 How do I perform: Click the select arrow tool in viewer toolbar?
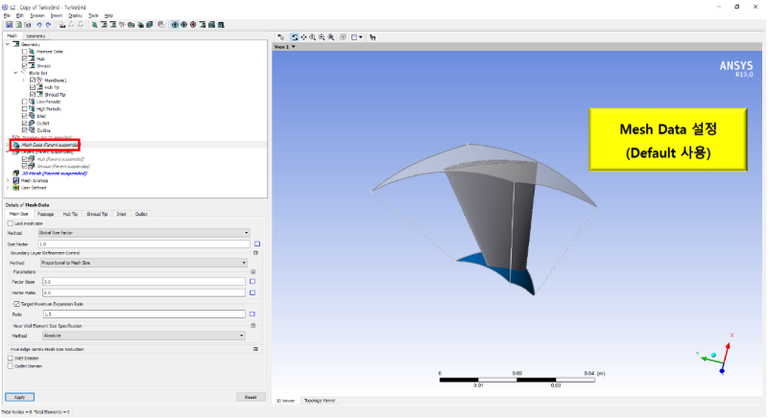pos(280,37)
